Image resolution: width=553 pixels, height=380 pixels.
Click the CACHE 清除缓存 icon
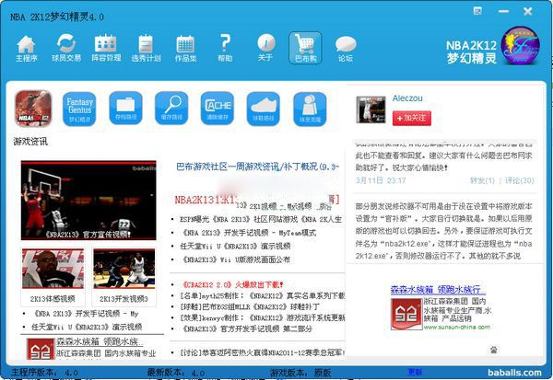[218, 109]
